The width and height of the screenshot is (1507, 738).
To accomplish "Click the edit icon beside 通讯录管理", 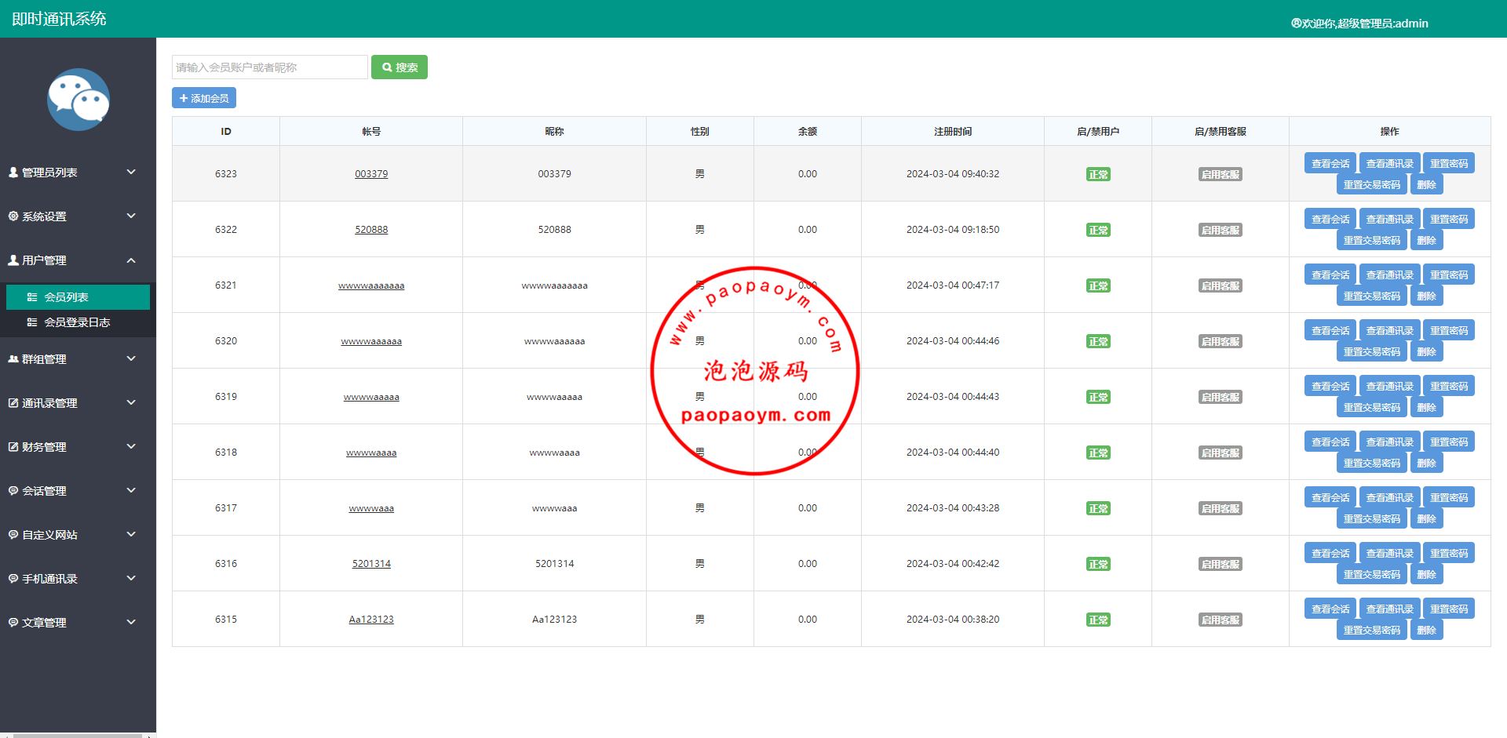I will [13, 403].
